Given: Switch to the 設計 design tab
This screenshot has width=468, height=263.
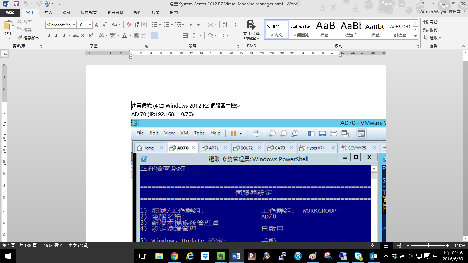Looking at the screenshot, I should (67, 13).
